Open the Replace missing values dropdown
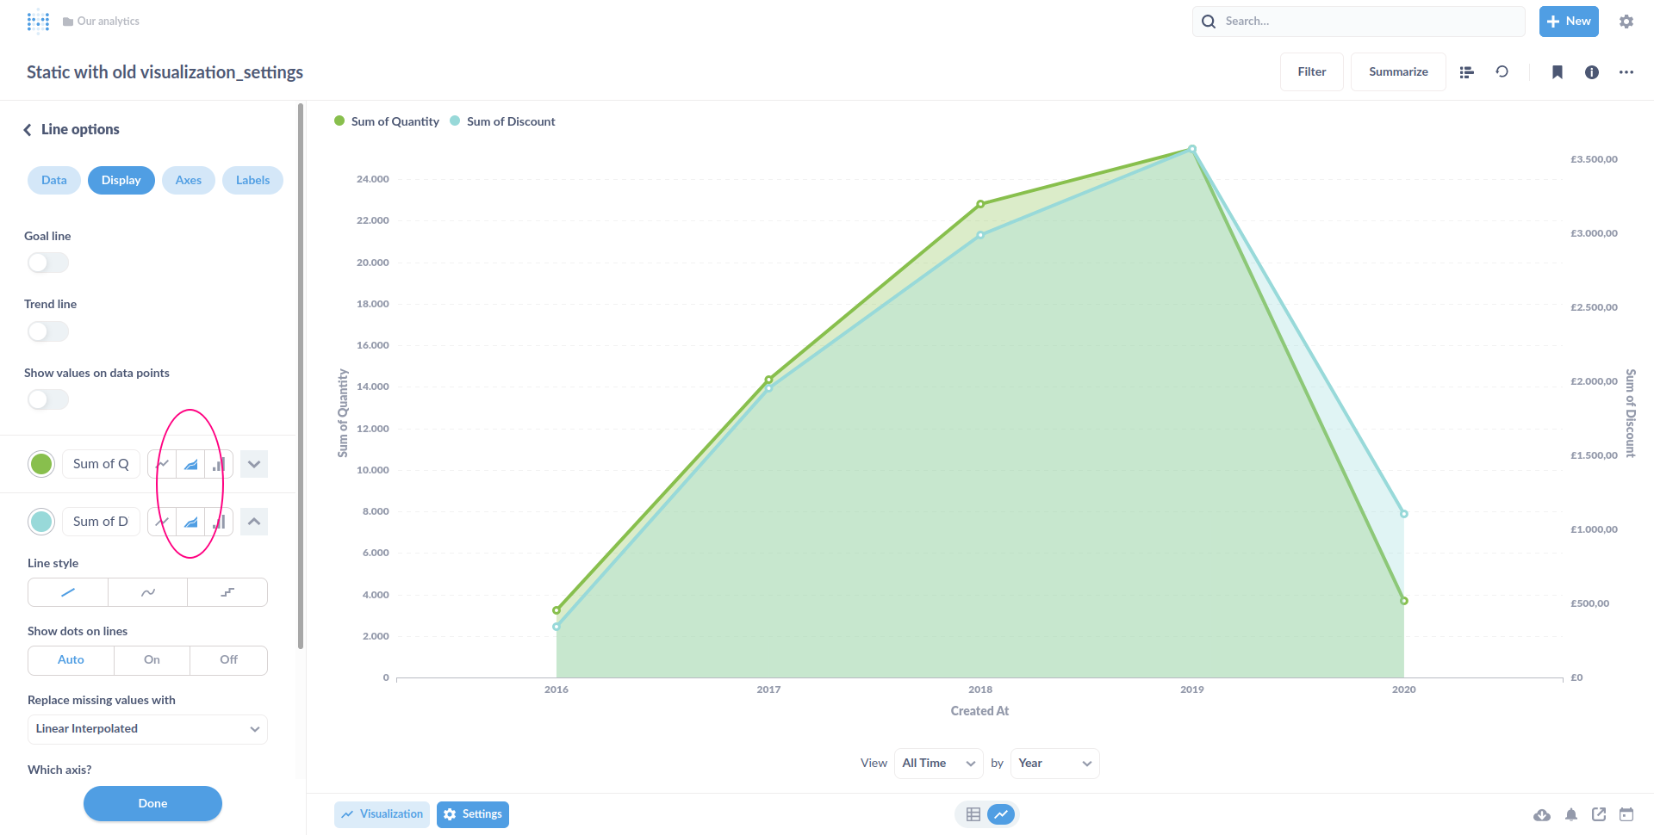The image size is (1654, 835). coord(146,729)
